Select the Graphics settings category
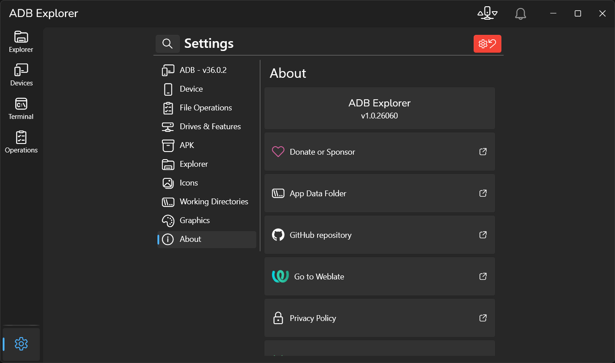The image size is (615, 363). pyautogui.click(x=207, y=220)
